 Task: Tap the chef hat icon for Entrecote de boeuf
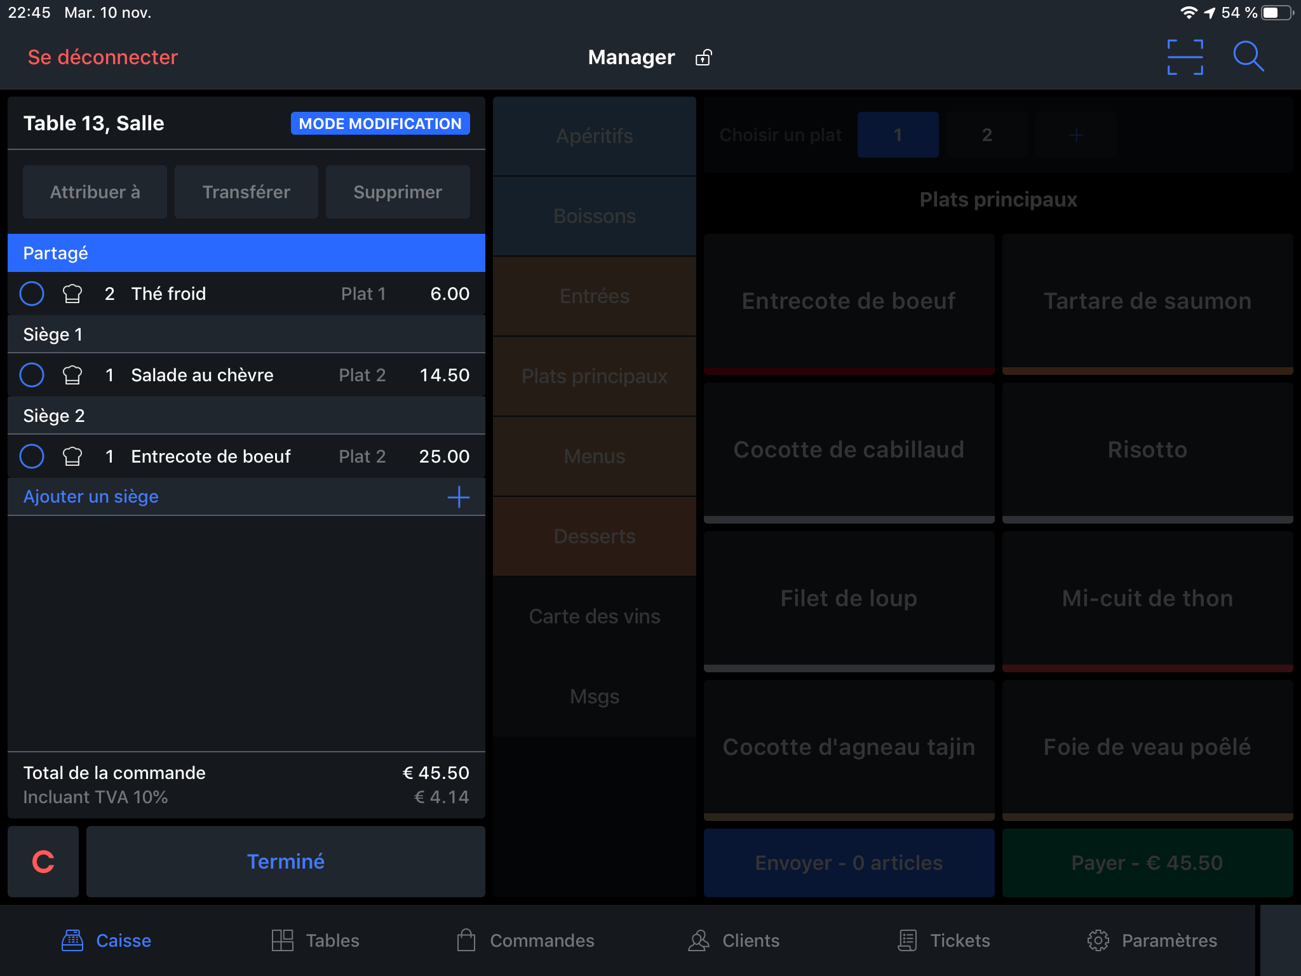click(x=72, y=456)
